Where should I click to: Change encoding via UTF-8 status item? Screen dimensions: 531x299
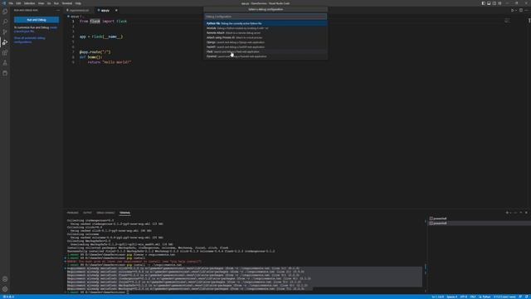click(463, 297)
